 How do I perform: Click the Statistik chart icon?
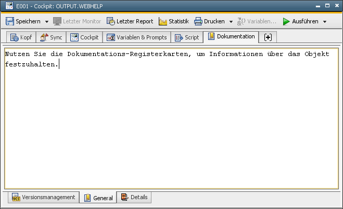coord(163,21)
